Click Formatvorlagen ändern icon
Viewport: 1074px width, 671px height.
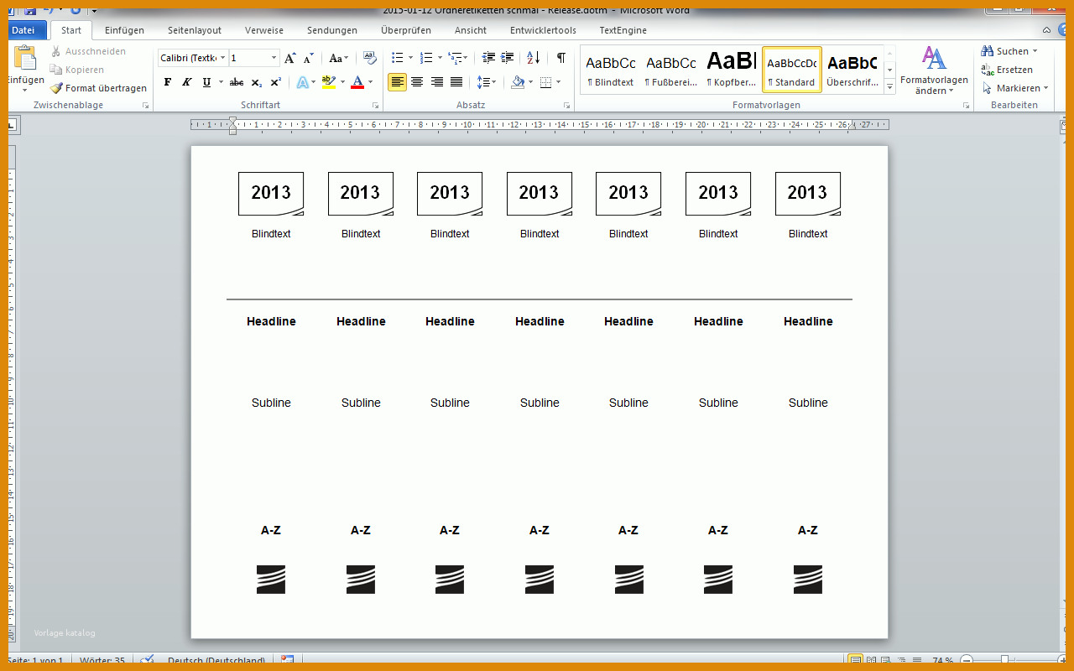point(934,58)
